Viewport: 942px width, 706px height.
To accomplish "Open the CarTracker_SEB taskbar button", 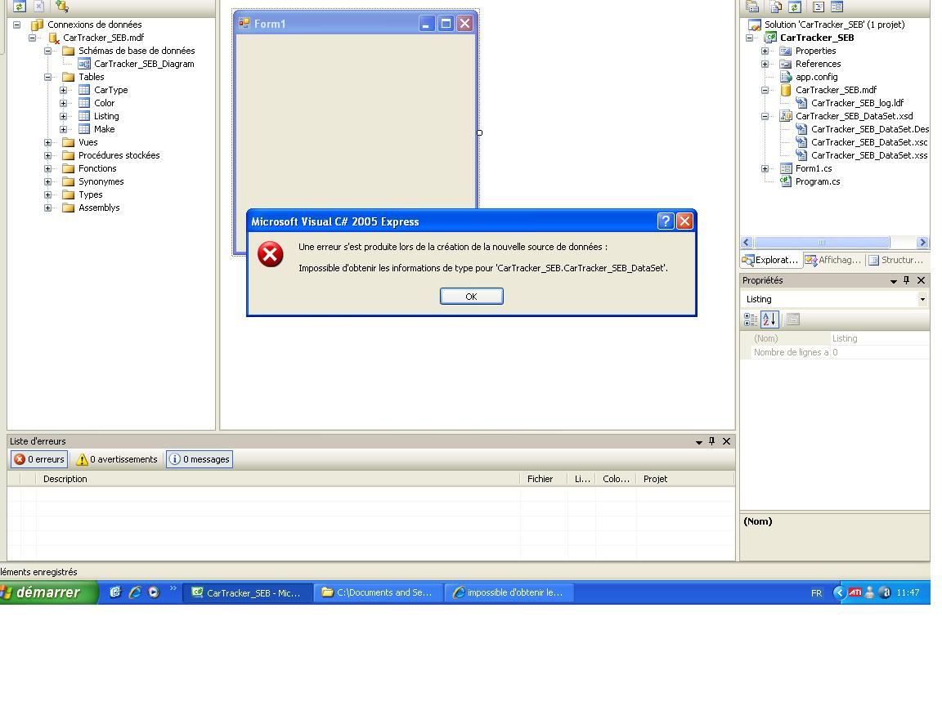I will tap(248, 592).
